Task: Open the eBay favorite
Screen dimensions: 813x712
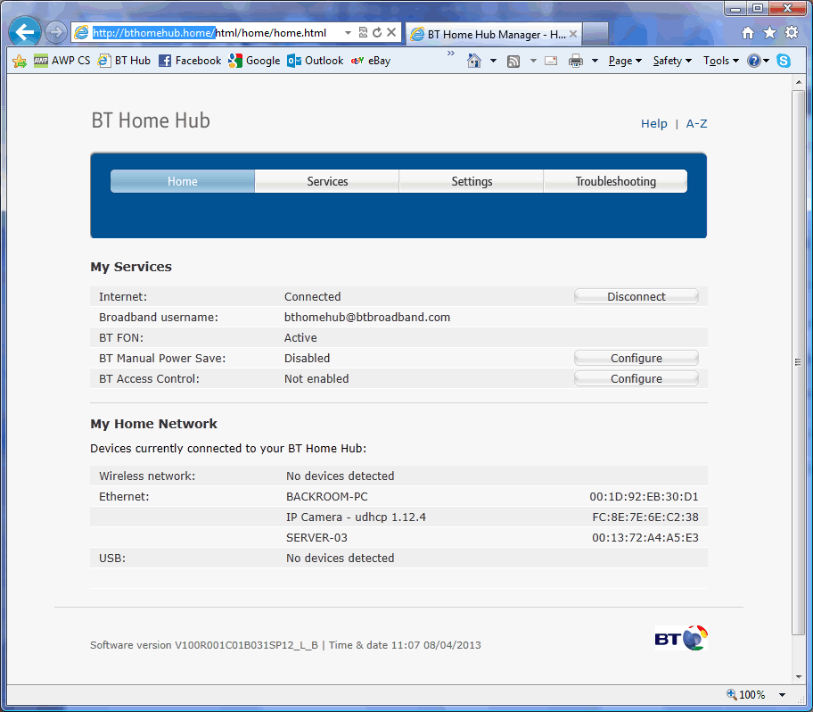Action: 371,61
